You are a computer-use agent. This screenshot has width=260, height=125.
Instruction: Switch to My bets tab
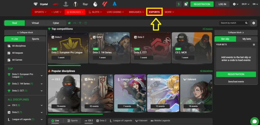click(x=247, y=39)
